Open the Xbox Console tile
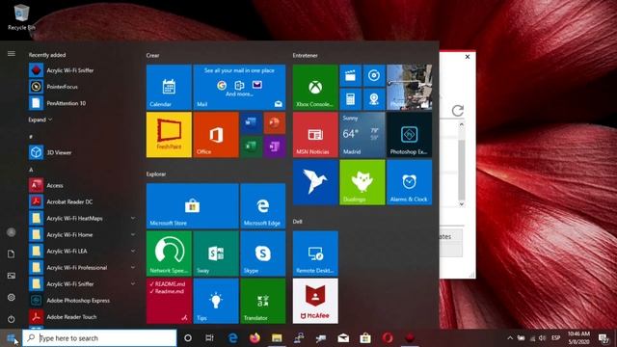Viewport: 617px width, 347px height. tap(315, 88)
